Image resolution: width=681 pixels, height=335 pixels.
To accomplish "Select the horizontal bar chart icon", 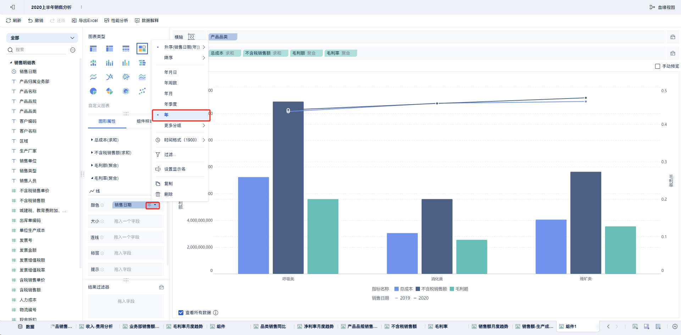I will point(142,63).
